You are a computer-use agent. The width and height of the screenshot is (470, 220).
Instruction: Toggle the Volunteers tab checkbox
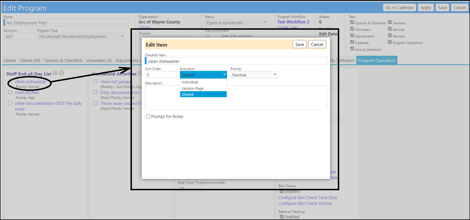tap(352, 29)
